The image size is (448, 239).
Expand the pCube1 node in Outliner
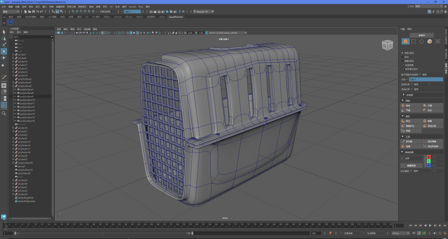click(x=14, y=55)
